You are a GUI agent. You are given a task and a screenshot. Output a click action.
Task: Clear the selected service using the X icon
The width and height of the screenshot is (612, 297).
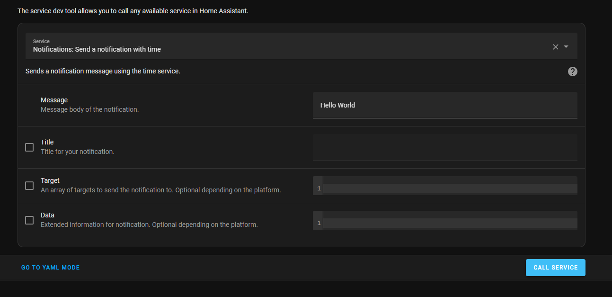click(x=555, y=46)
